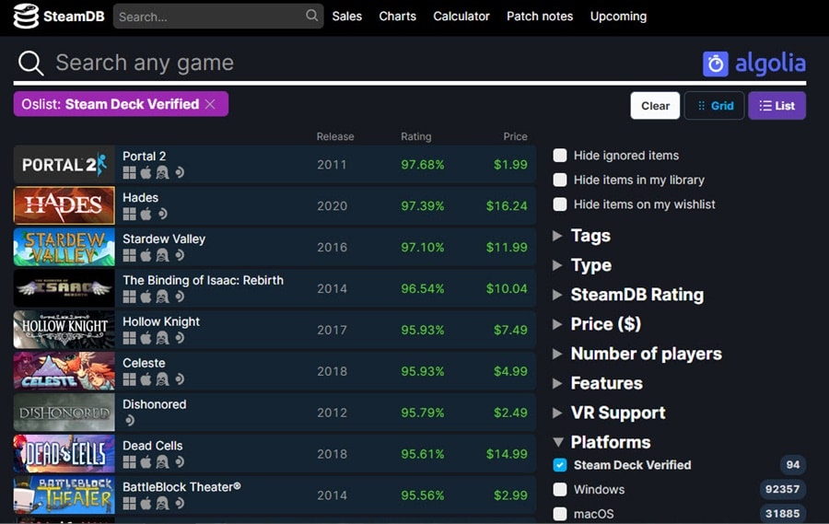
Task: Sort by the Rating column header
Action: (x=416, y=136)
